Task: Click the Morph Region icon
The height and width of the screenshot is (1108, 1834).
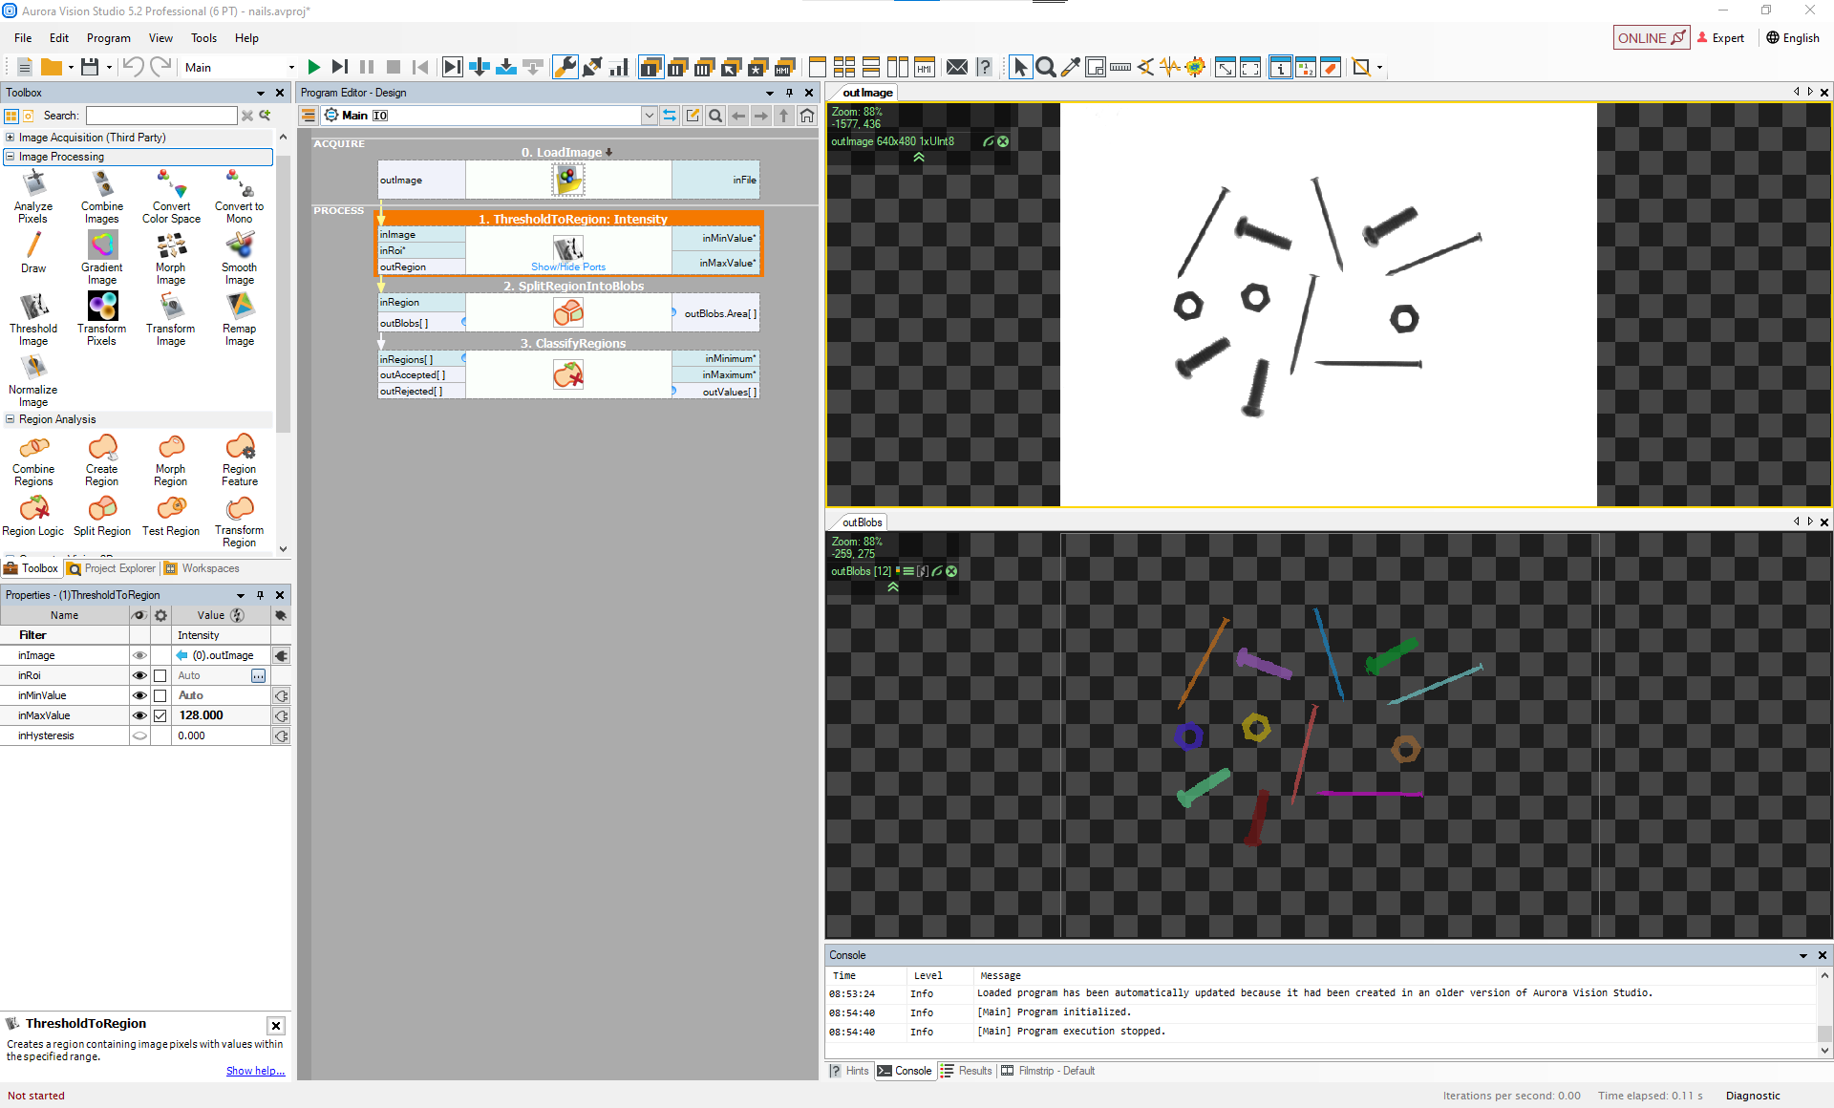Action: (171, 447)
